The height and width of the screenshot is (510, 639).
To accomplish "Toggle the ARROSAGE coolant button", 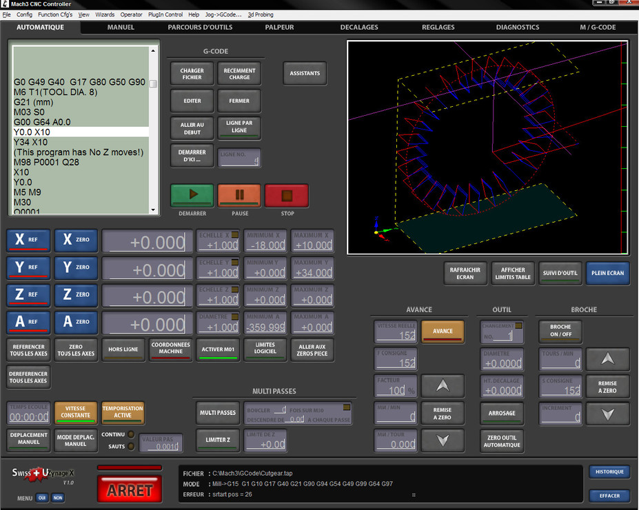I will click(502, 414).
